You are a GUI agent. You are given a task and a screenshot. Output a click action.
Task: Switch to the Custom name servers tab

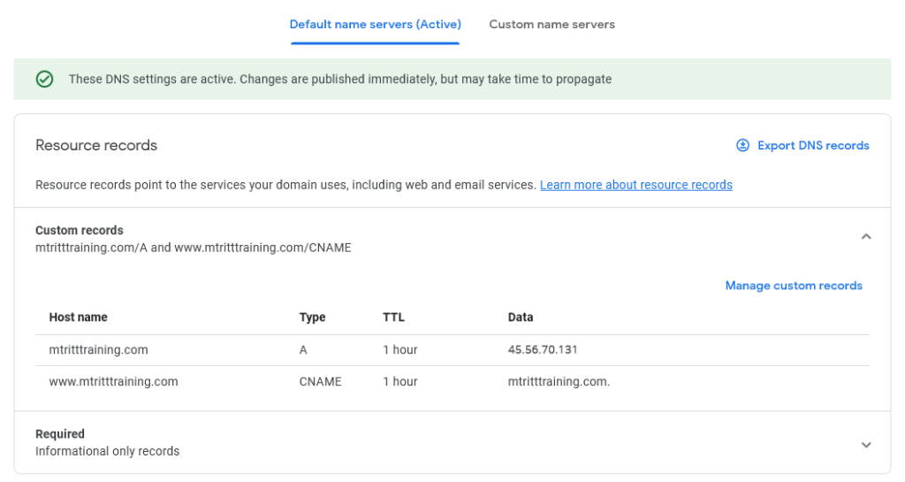551,25
